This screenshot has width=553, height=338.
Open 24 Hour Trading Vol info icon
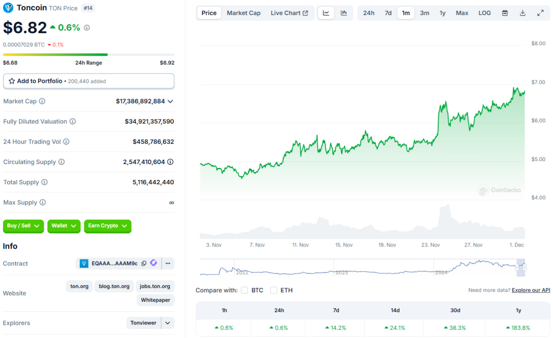[x=66, y=142]
